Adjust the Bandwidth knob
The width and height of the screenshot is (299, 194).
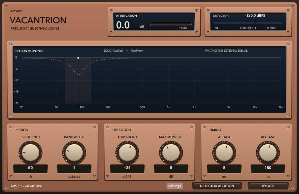[x=74, y=153]
